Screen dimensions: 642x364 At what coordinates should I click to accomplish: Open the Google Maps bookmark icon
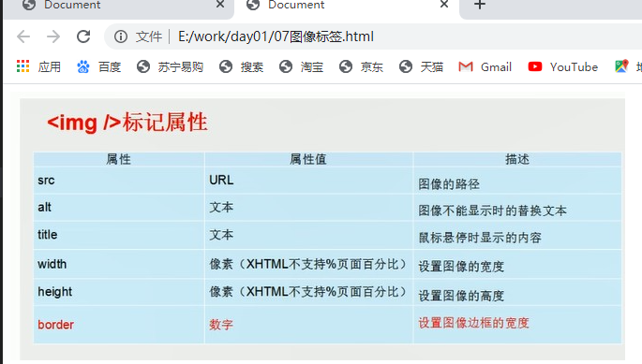[x=621, y=66]
